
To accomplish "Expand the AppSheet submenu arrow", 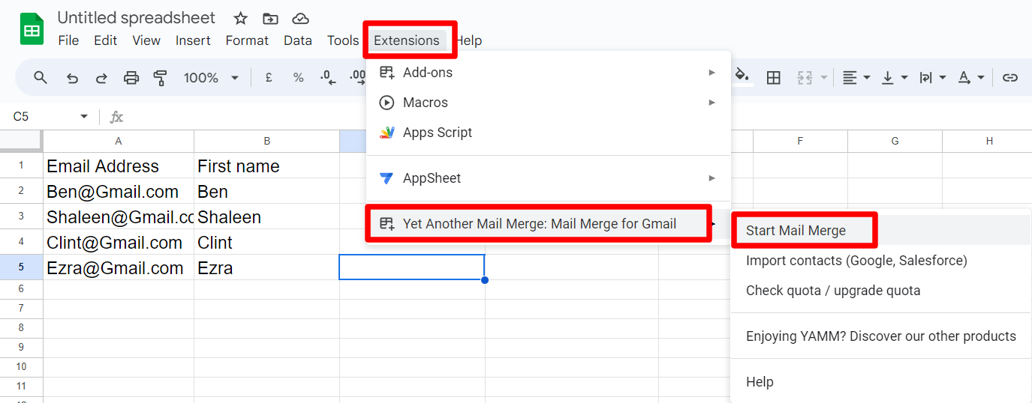I will click(712, 178).
